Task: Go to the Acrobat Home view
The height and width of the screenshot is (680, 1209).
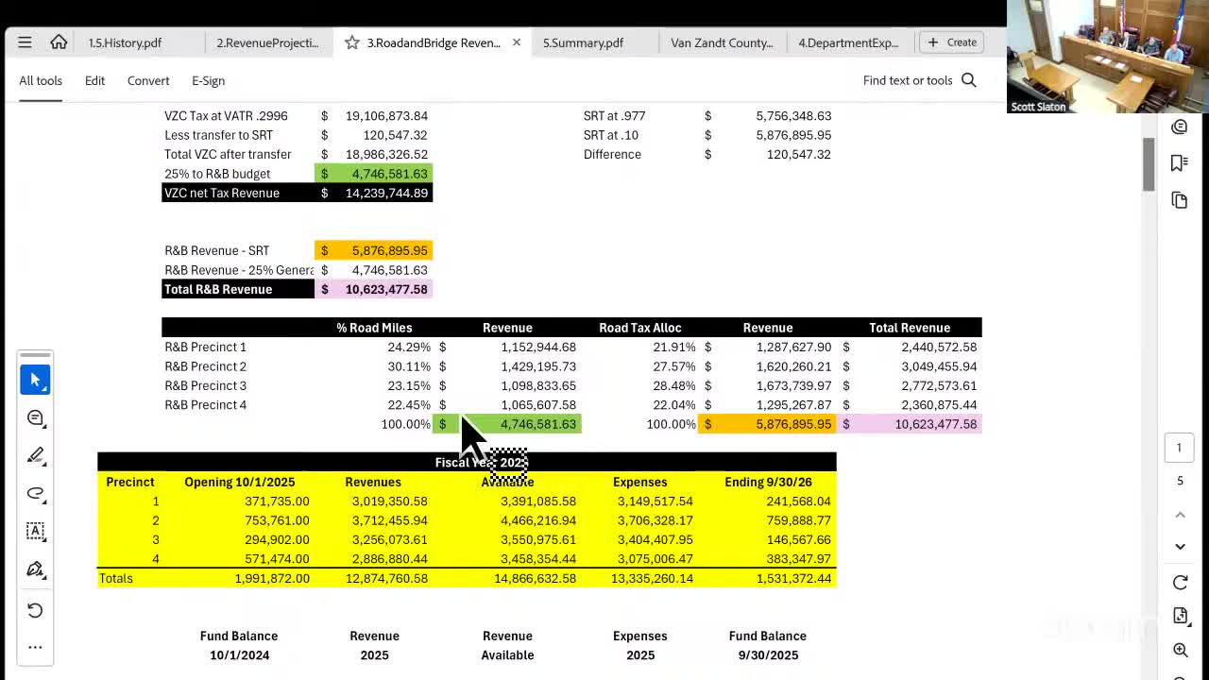Action: coord(59,42)
